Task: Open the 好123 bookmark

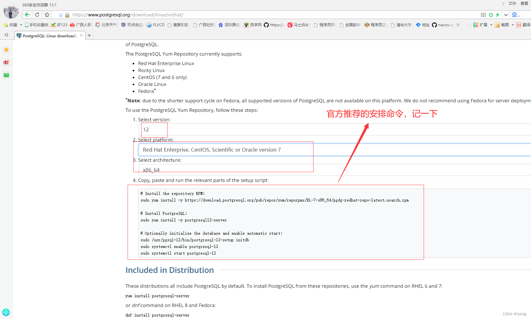Action: (60, 25)
